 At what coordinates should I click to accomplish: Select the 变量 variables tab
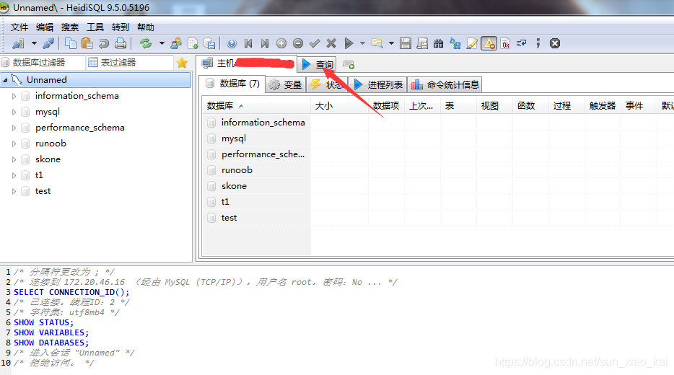point(286,84)
